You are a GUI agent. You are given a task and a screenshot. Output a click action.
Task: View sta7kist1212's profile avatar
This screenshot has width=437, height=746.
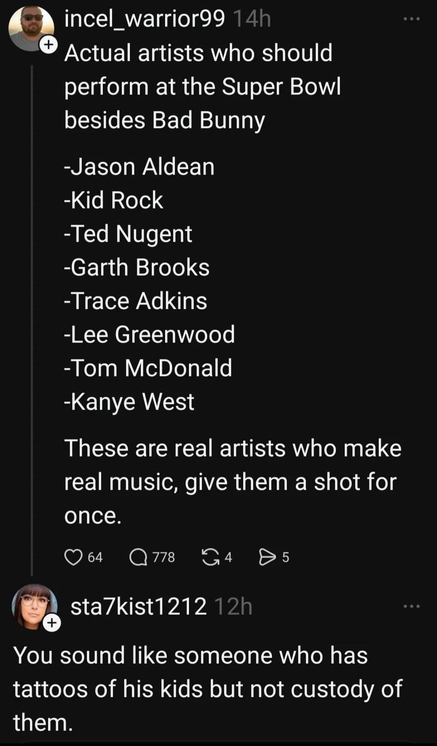point(33,605)
